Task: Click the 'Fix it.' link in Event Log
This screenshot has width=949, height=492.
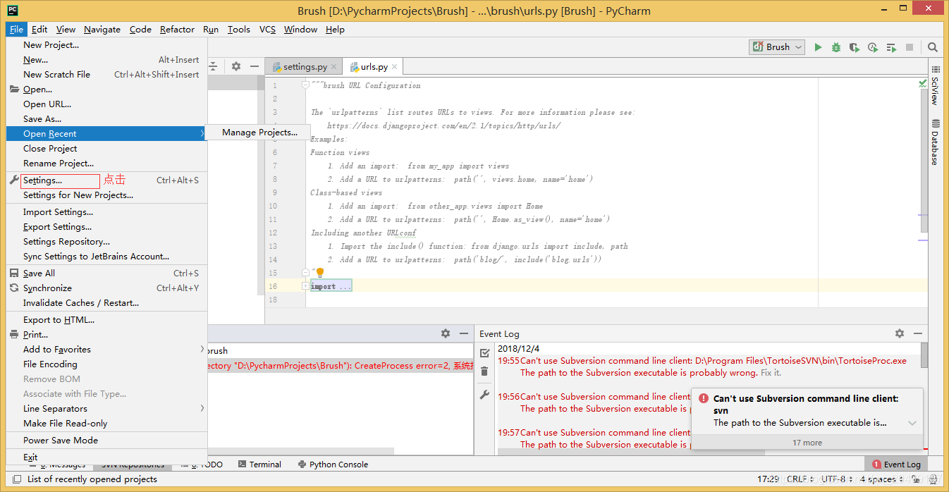Action: (x=771, y=373)
